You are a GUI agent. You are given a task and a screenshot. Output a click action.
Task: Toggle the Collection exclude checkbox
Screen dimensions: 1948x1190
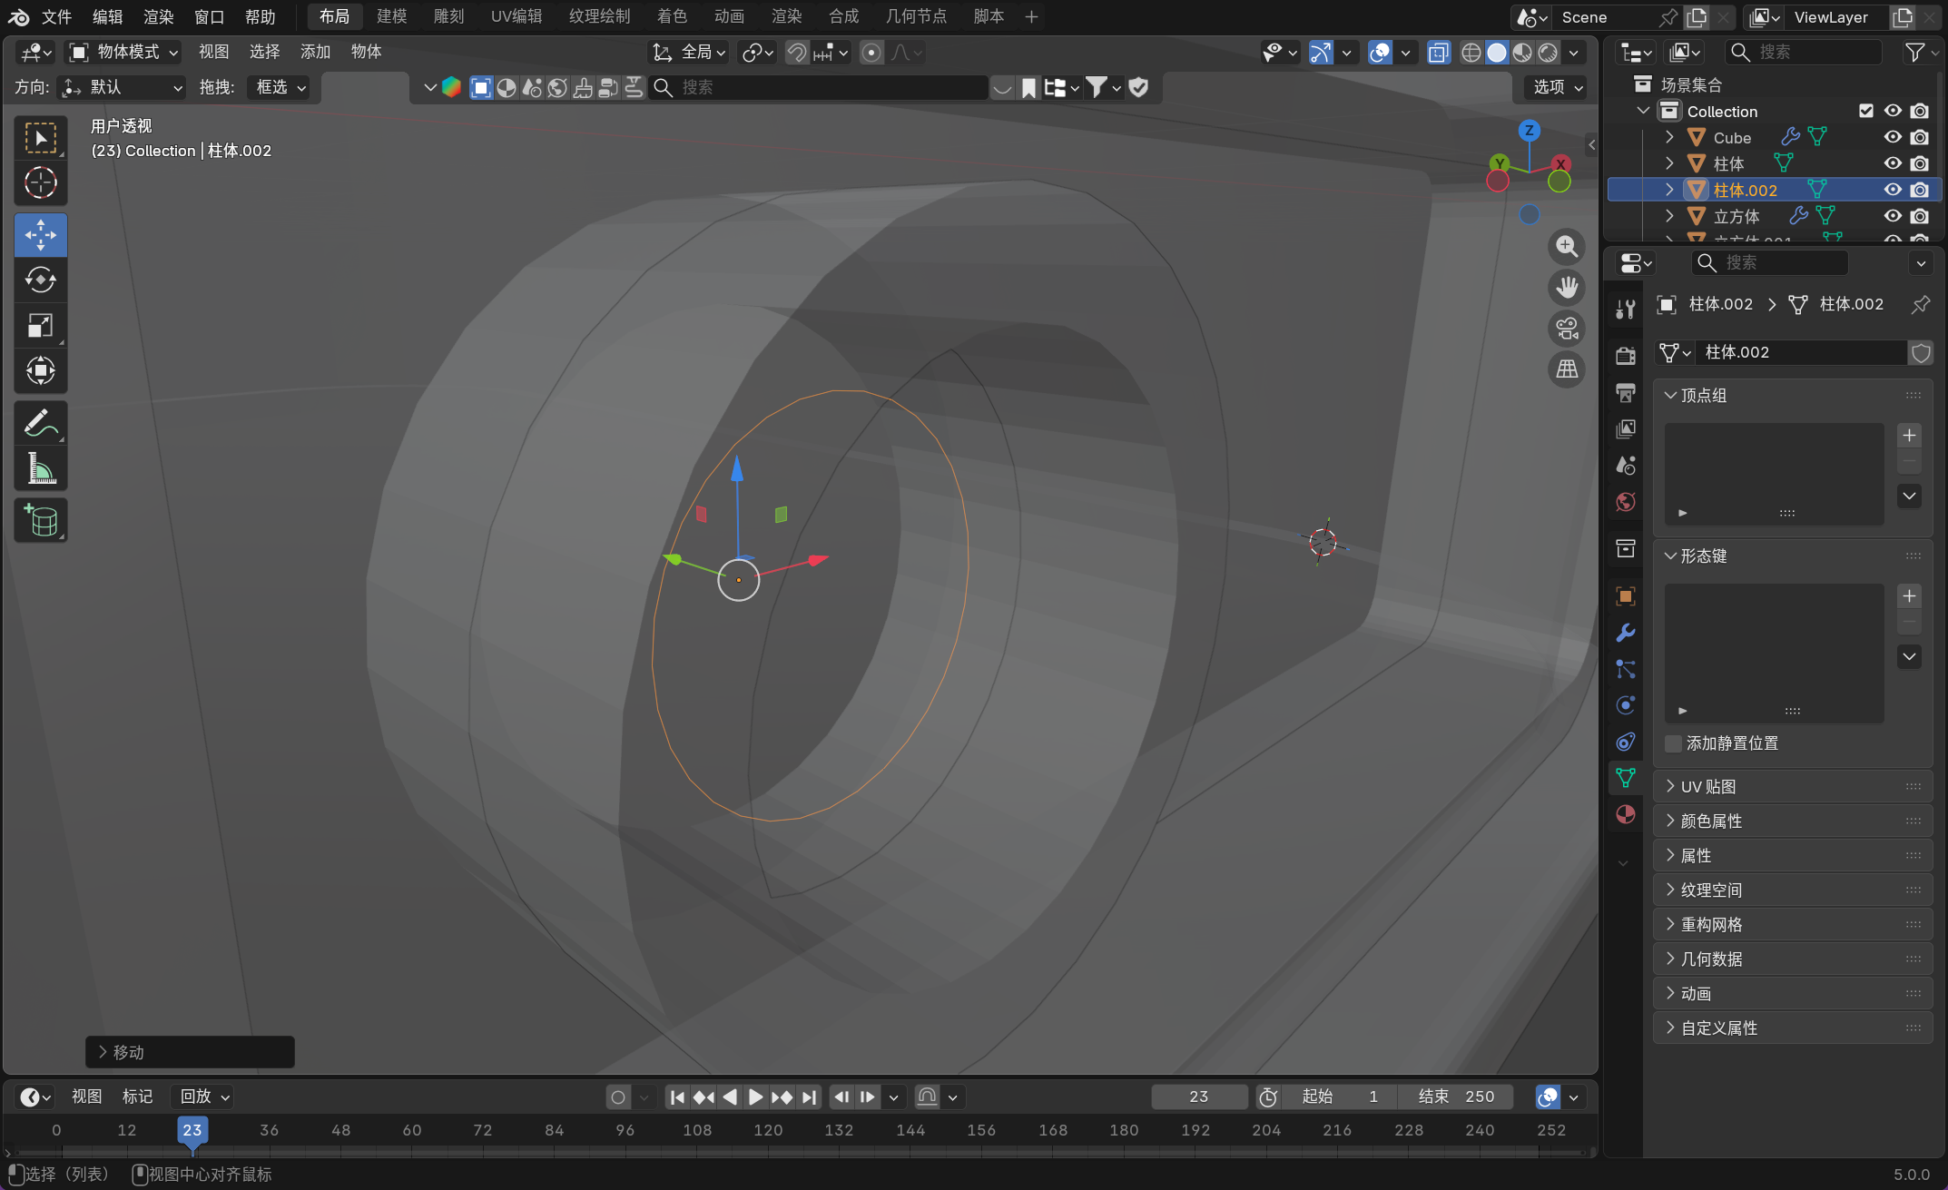coord(1866,111)
